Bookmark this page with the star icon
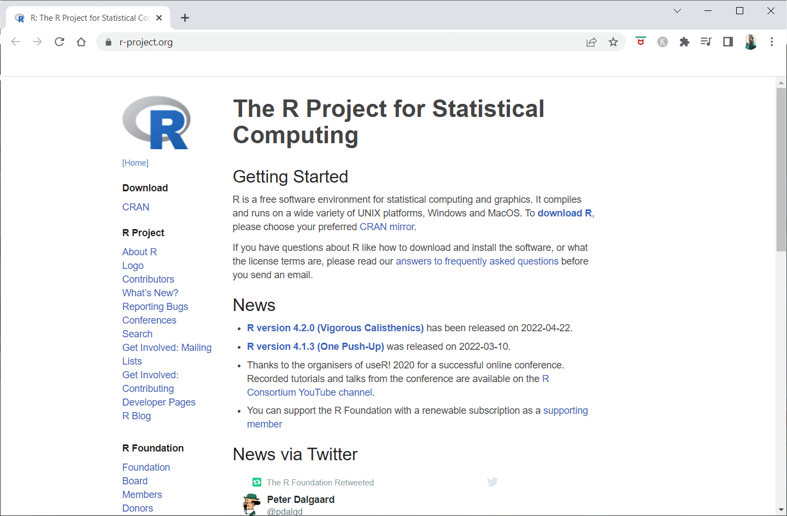This screenshot has width=787, height=516. point(613,42)
